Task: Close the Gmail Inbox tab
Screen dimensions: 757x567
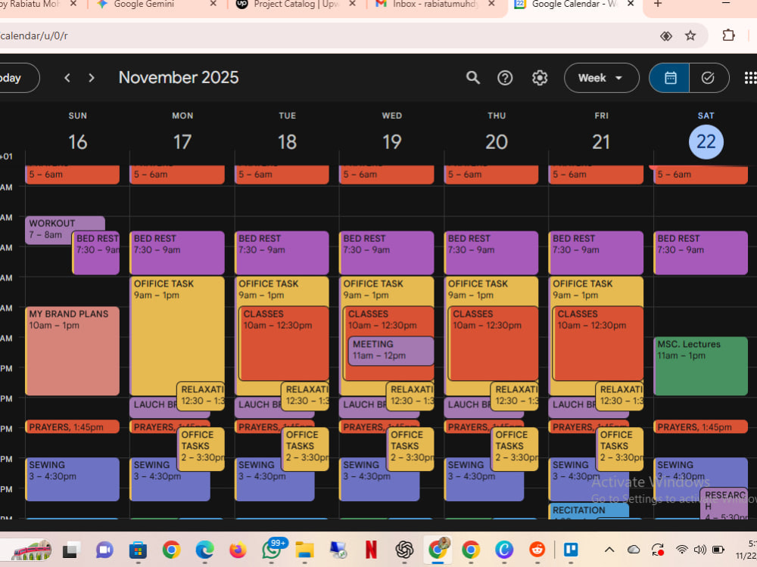Action: pyautogui.click(x=491, y=4)
